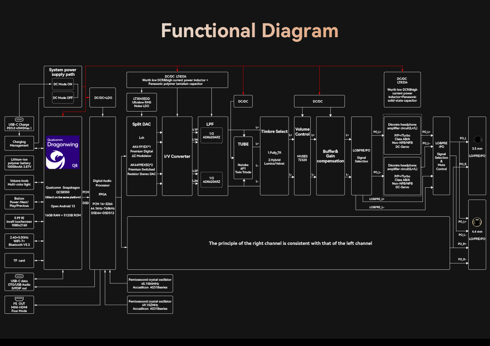Click the PO_R- output label
Screen dimensions: 490x346
pos(462,259)
